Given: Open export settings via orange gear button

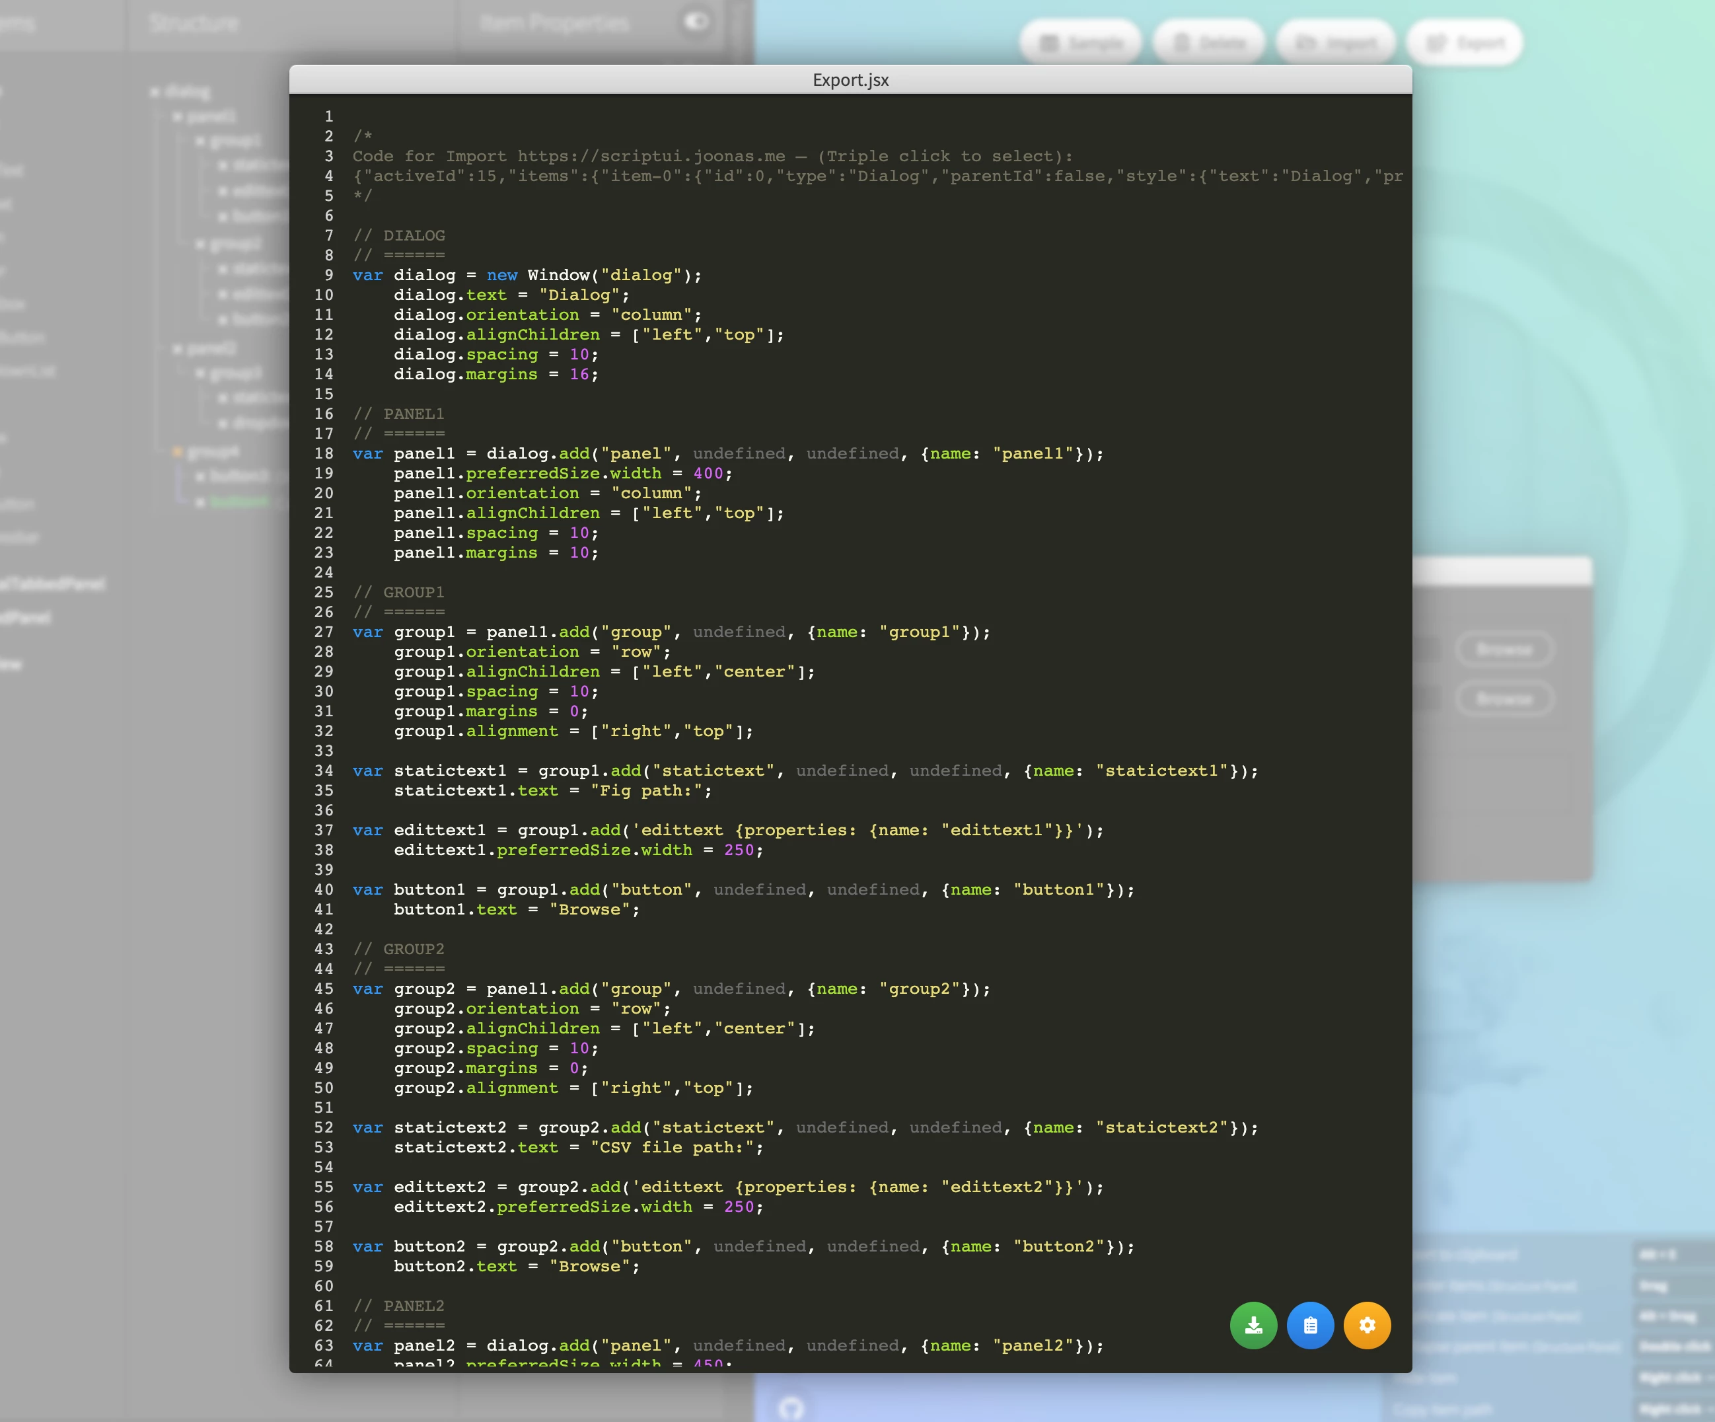Looking at the screenshot, I should tap(1367, 1325).
